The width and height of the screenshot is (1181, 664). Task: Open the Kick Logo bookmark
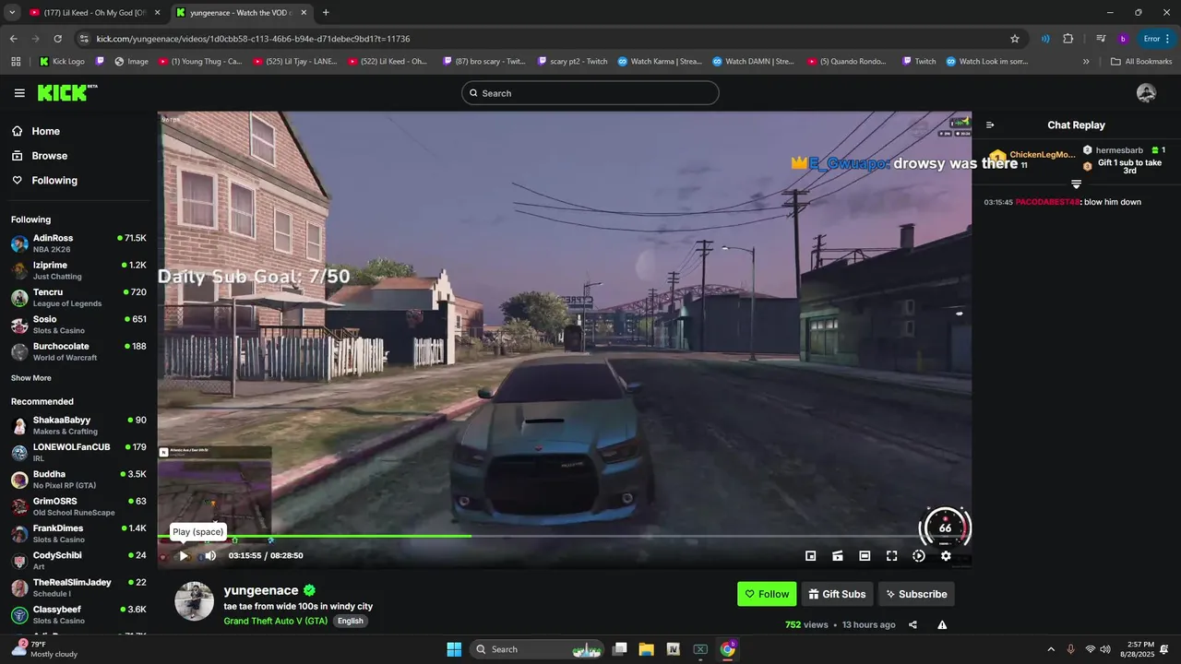click(x=62, y=62)
